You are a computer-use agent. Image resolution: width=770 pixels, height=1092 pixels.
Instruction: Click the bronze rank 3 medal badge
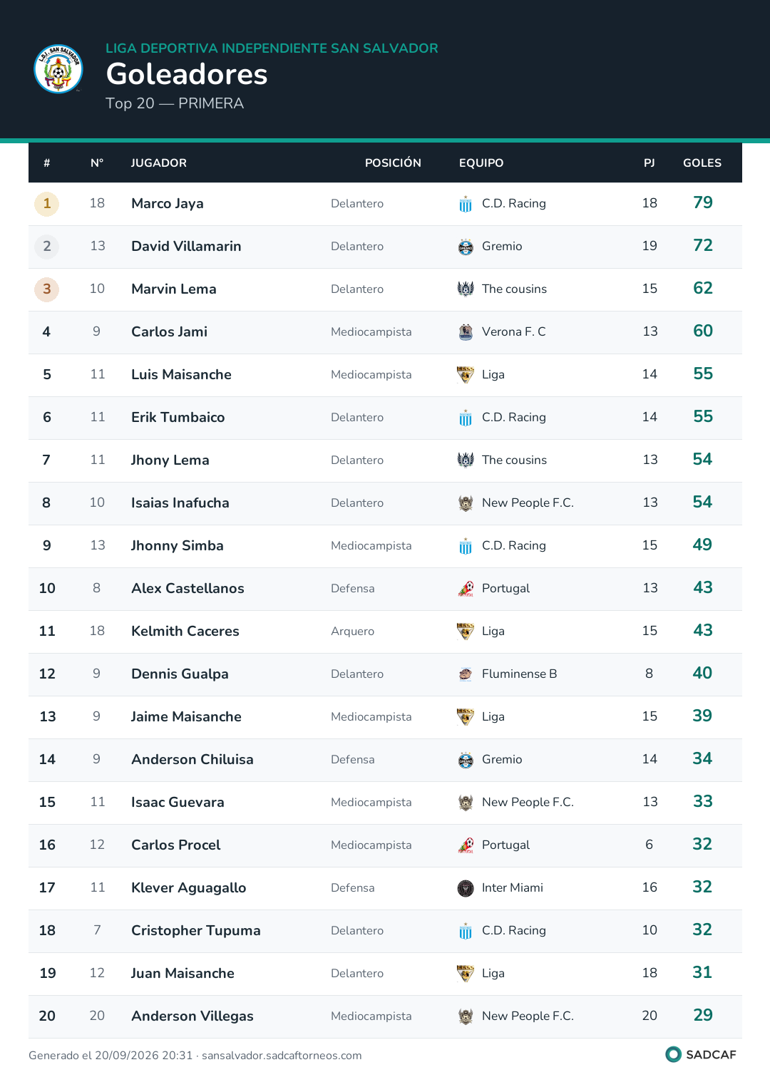[x=47, y=289]
